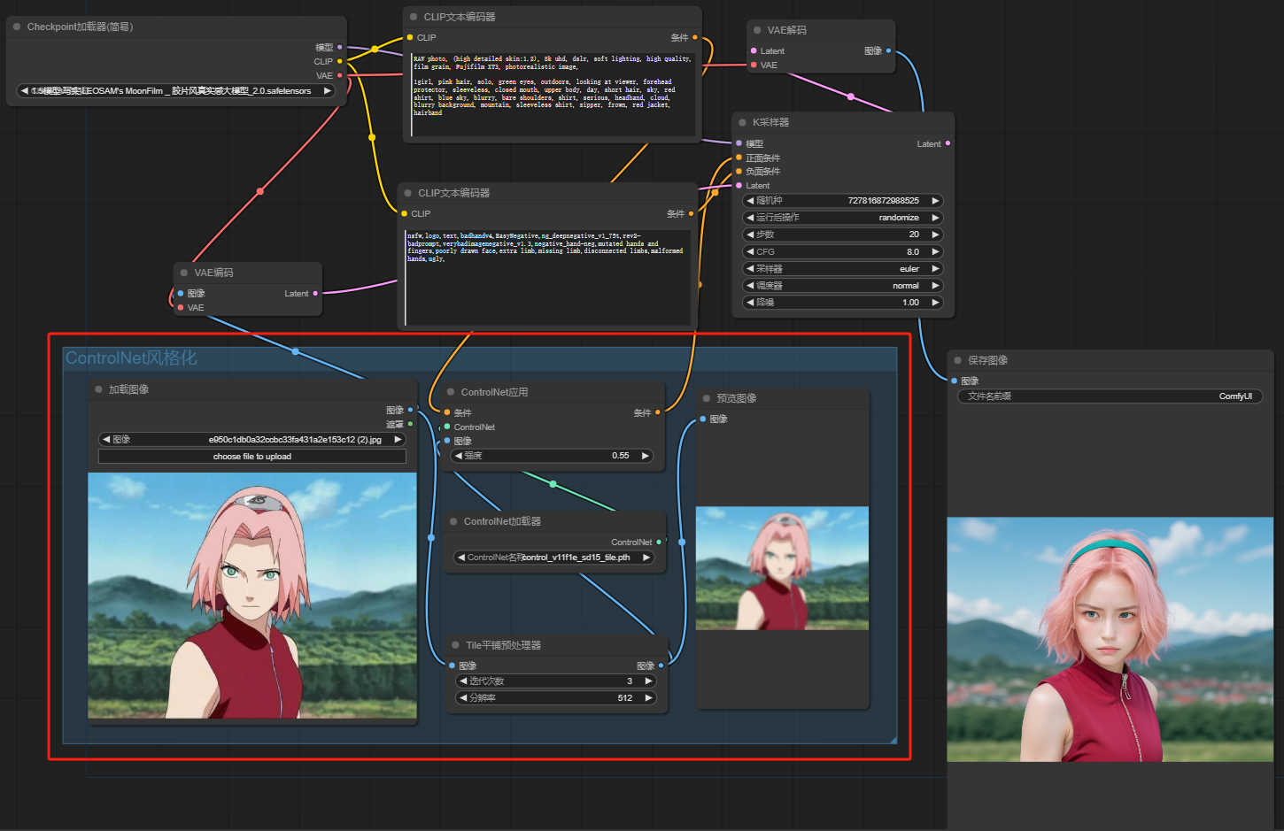Collapse the ControlNet加载器 node with its title dot
This screenshot has height=831, width=1284.
coord(453,521)
